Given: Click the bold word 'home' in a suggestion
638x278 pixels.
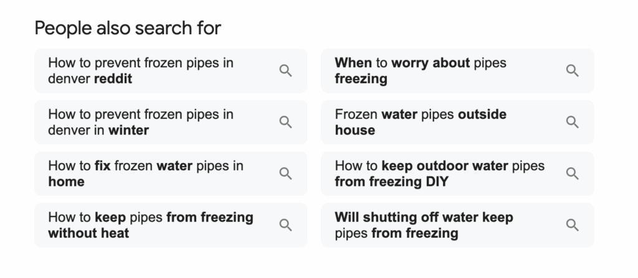Looking at the screenshot, I should (66, 182).
